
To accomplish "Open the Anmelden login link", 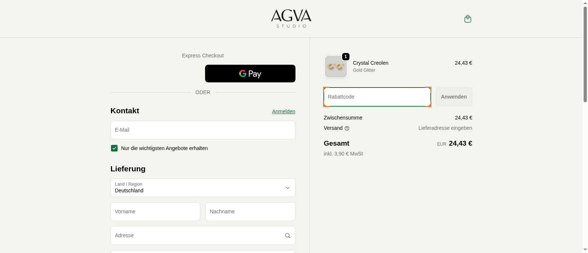I will click(283, 111).
